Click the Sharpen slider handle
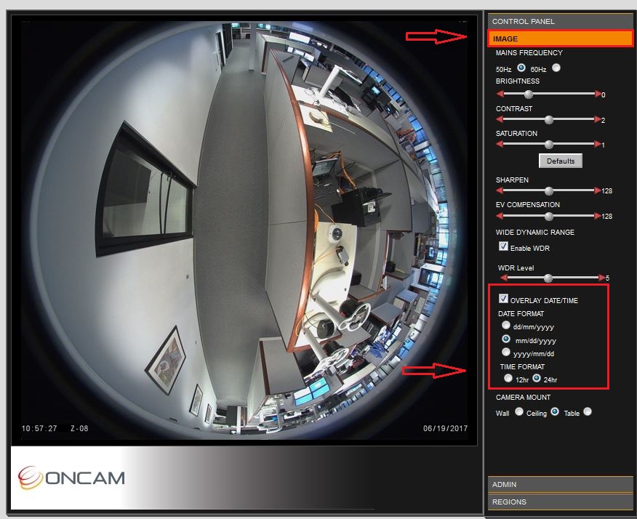 pyautogui.click(x=548, y=190)
